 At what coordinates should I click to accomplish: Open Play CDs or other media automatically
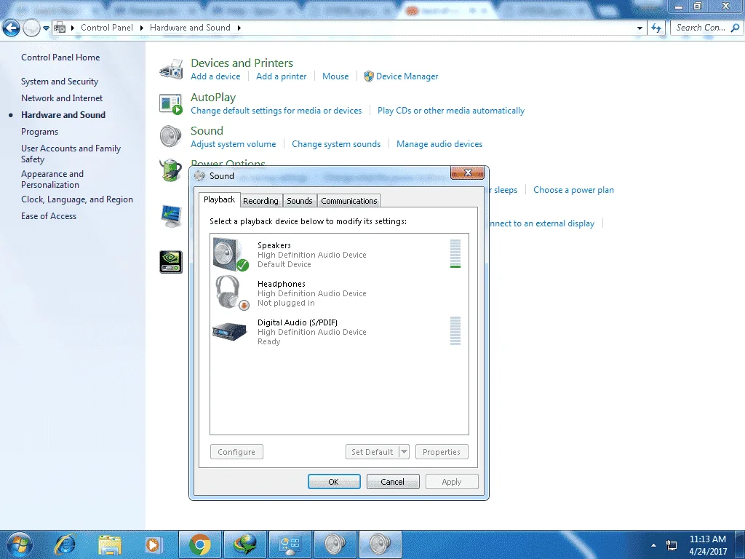pos(451,111)
